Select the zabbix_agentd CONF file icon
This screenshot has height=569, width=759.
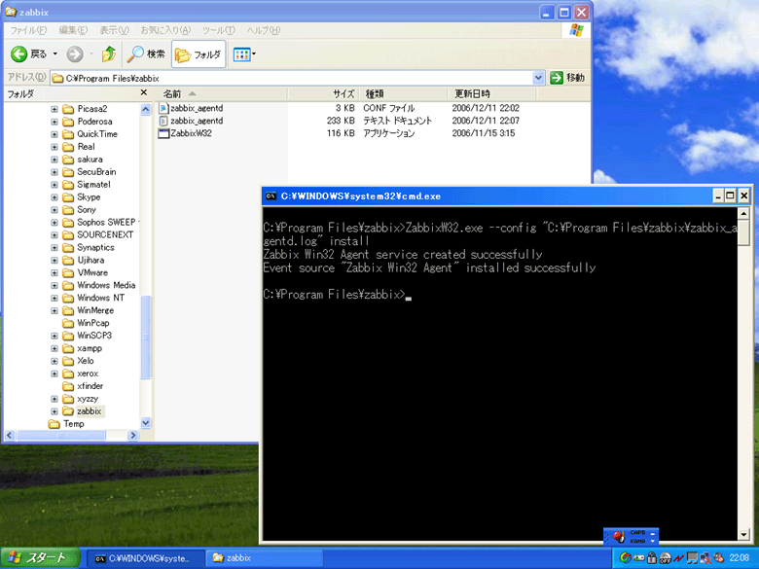(163, 108)
